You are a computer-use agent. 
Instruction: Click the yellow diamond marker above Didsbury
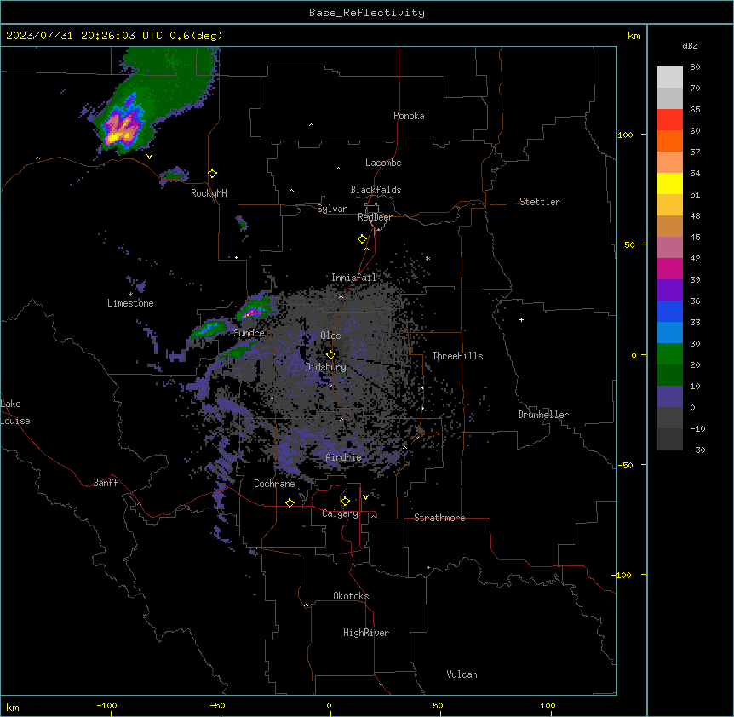click(330, 355)
